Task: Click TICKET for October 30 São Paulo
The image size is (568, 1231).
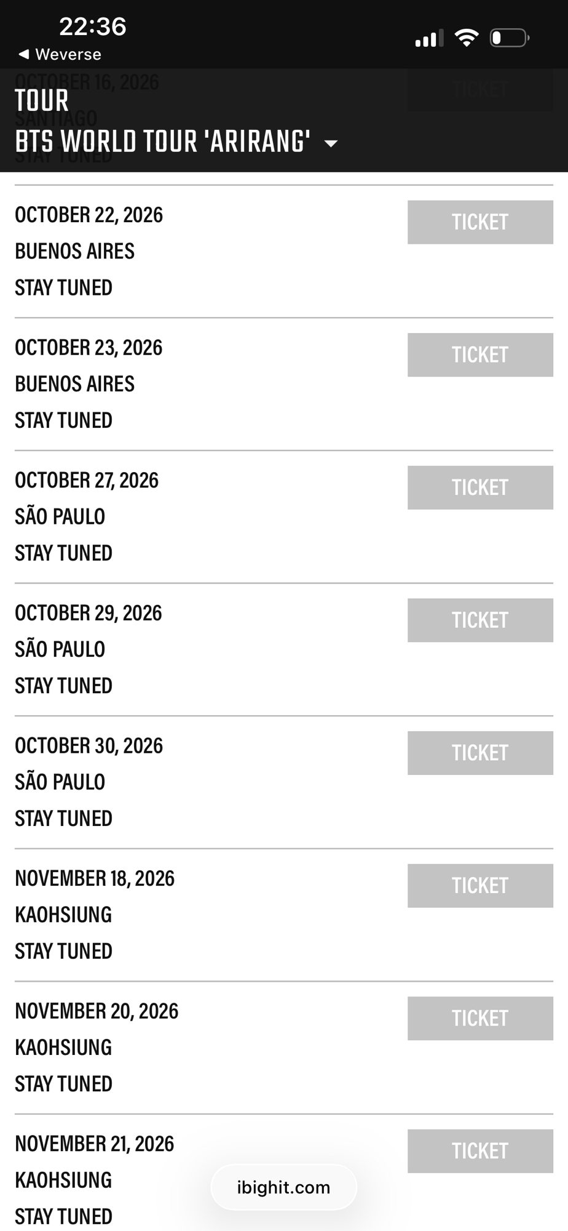Action: (480, 753)
